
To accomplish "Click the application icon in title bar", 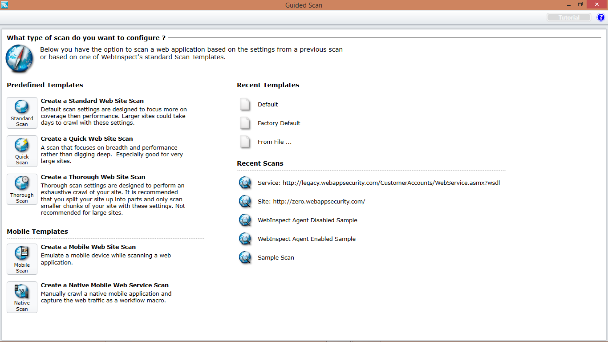I will coord(4,4).
